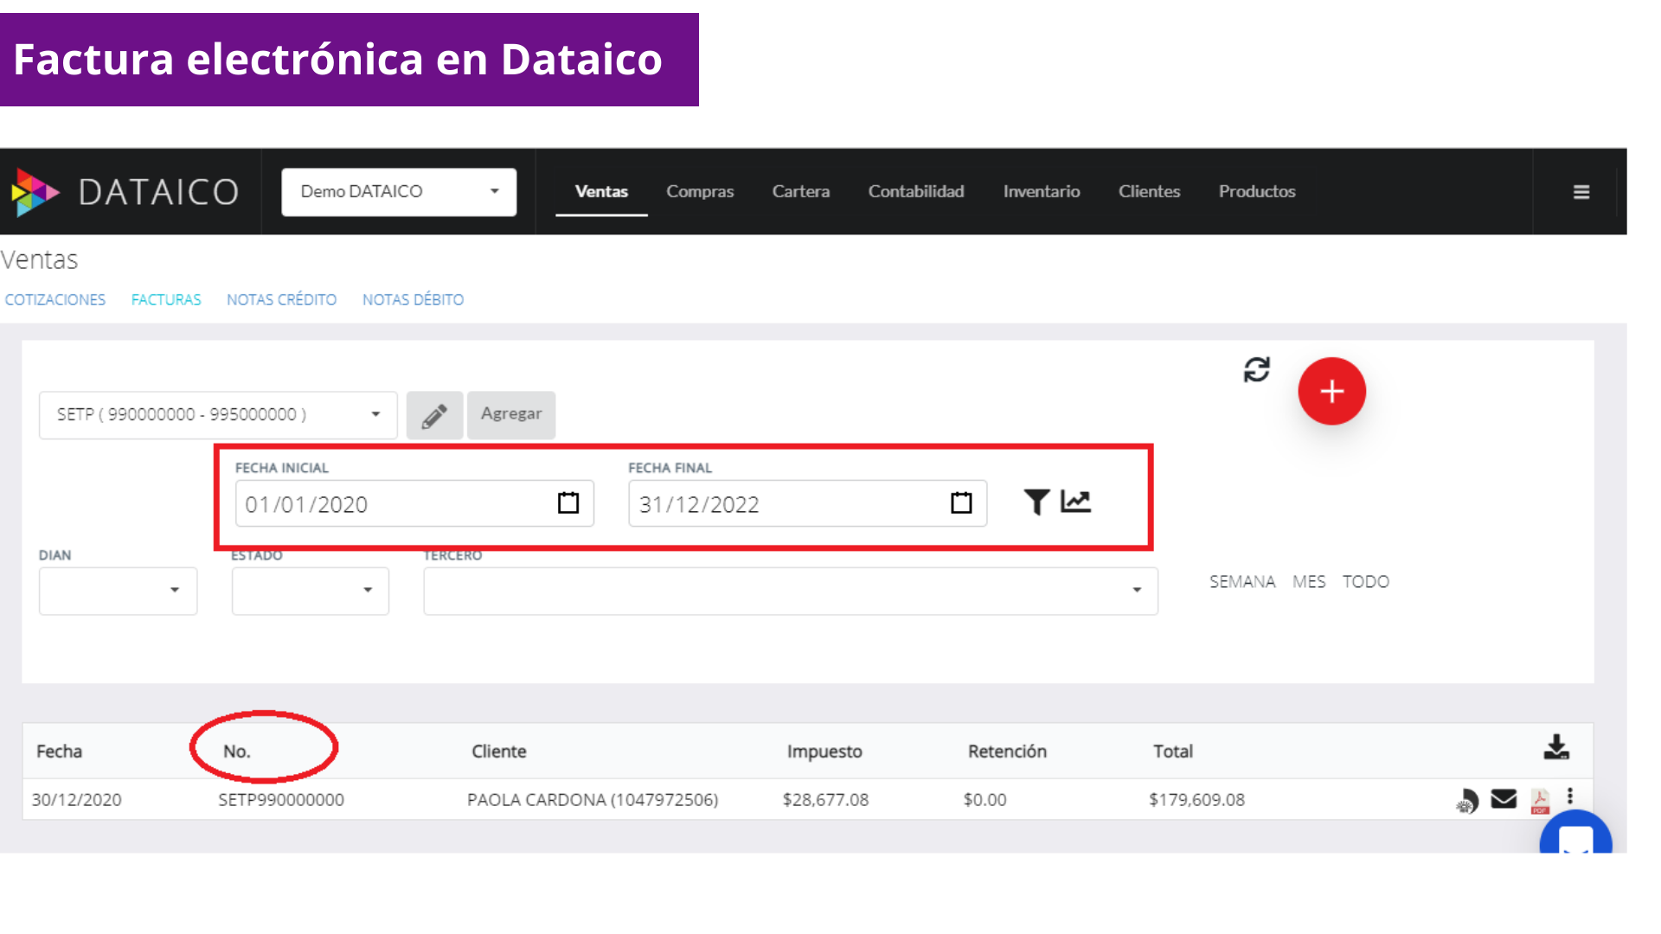The image size is (1661, 934).
Task: Click the funnel filter icon
Action: [1036, 502]
